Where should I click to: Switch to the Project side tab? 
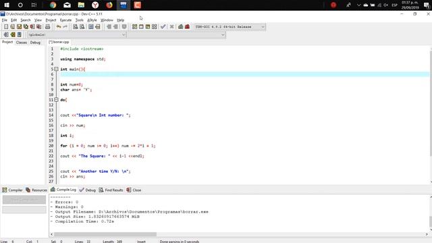click(x=7, y=42)
